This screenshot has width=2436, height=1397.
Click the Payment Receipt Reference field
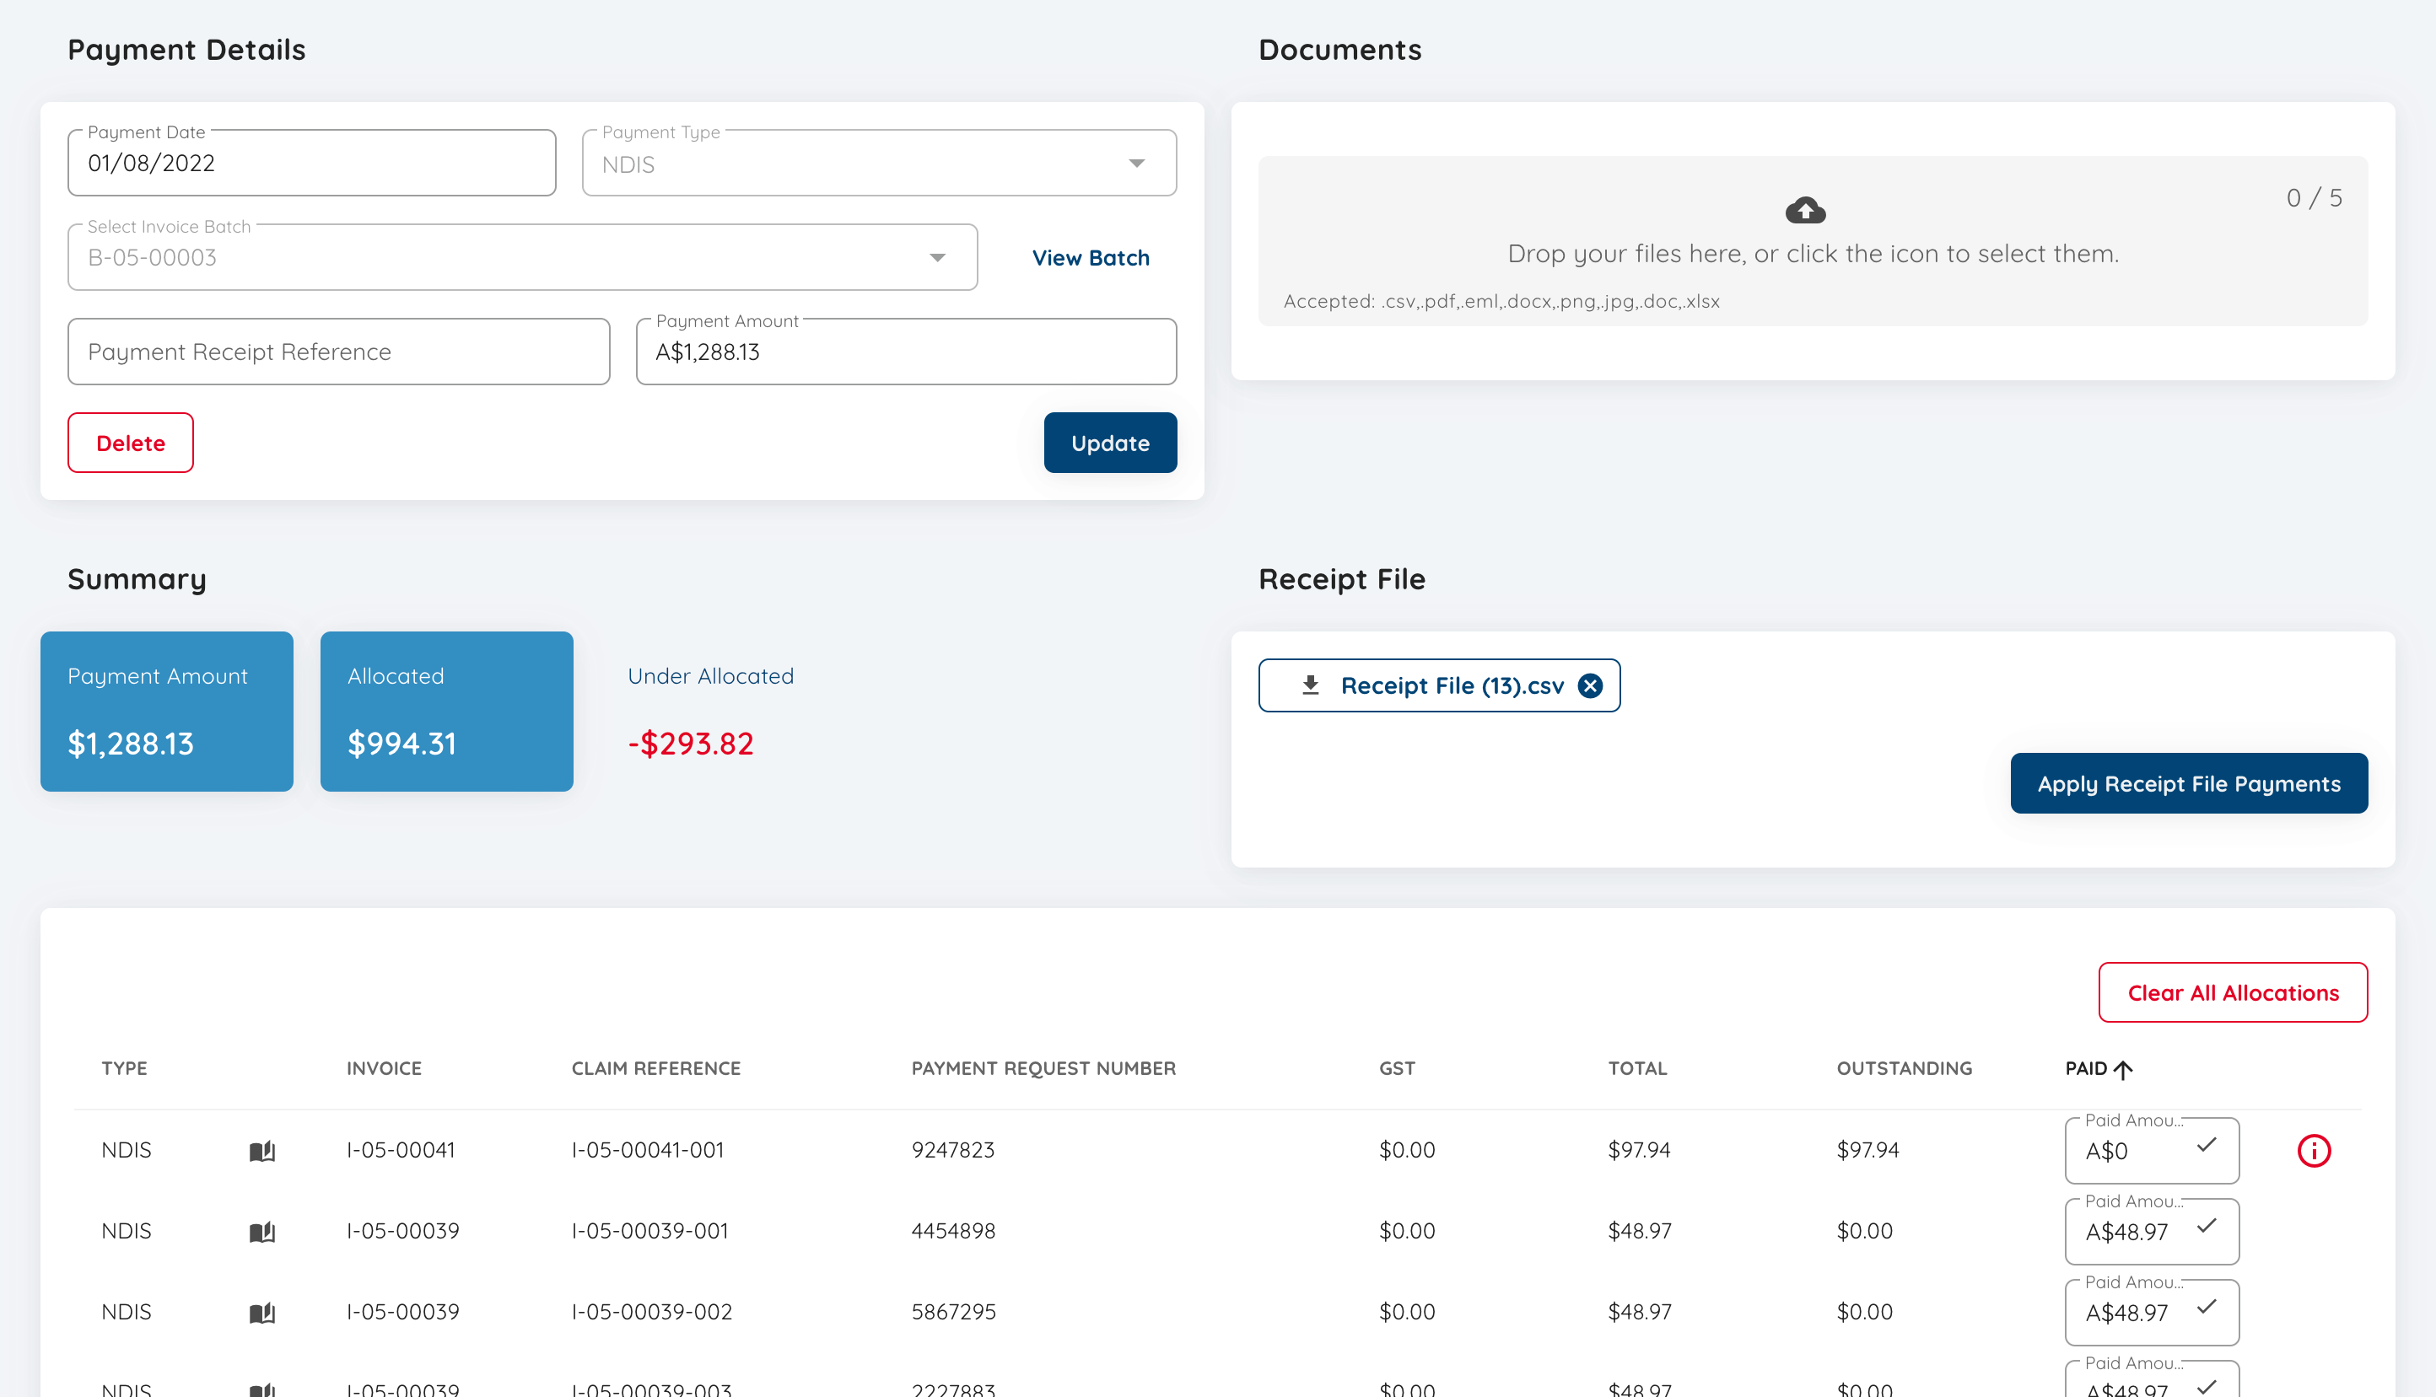(x=338, y=352)
